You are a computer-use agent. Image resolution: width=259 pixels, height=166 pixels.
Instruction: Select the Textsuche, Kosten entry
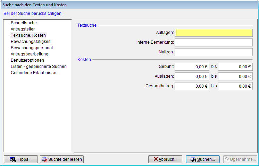[28, 35]
